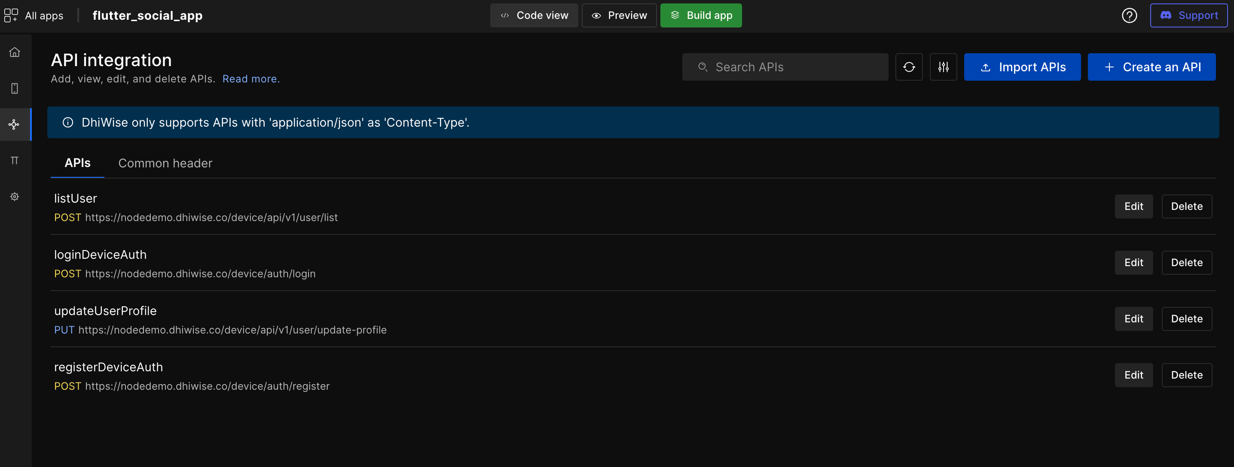Click Create an API button
The image size is (1234, 467).
(1152, 67)
